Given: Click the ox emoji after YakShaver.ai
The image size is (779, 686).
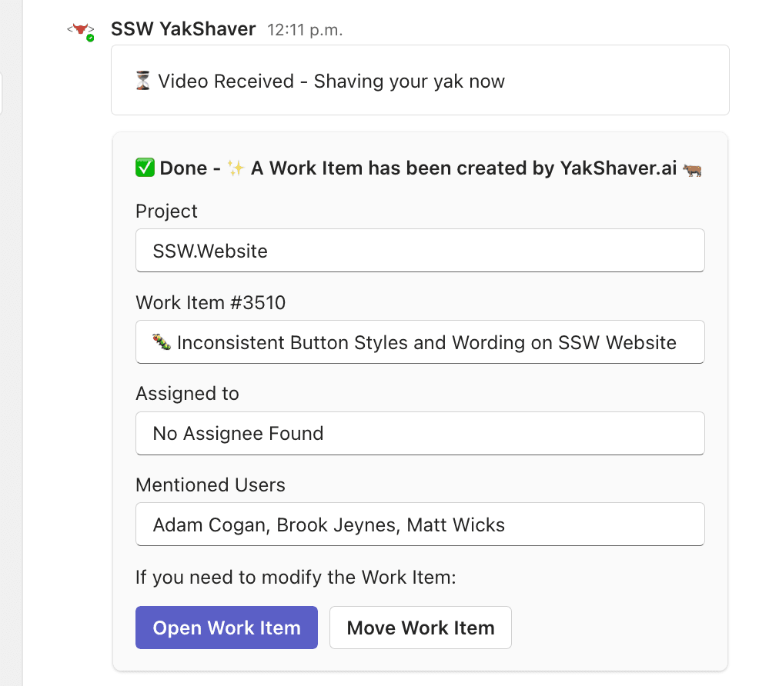Looking at the screenshot, I should click(x=692, y=168).
